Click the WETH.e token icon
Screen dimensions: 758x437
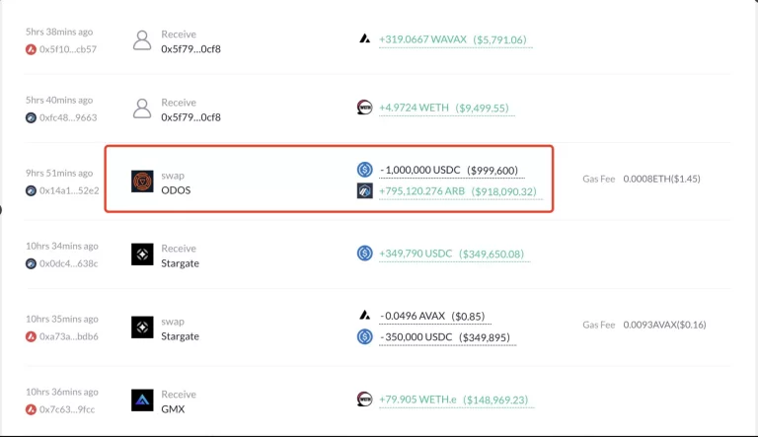point(364,400)
